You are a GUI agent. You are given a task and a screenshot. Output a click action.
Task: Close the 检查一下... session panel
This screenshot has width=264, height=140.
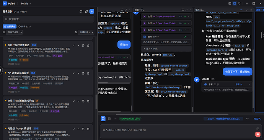click(190, 10)
